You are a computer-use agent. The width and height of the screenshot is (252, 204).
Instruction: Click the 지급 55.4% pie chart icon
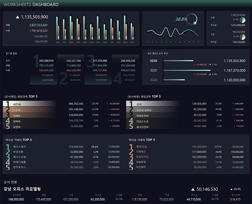pos(243,37)
